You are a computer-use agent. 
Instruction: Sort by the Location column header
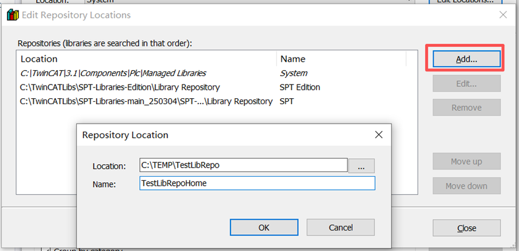(147, 59)
